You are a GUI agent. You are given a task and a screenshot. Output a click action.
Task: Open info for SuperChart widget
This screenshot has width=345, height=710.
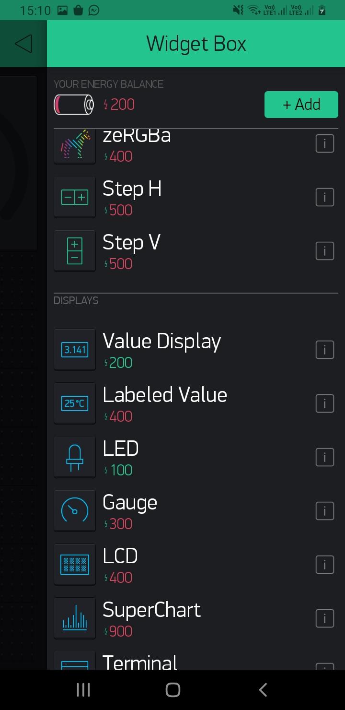[x=324, y=619]
